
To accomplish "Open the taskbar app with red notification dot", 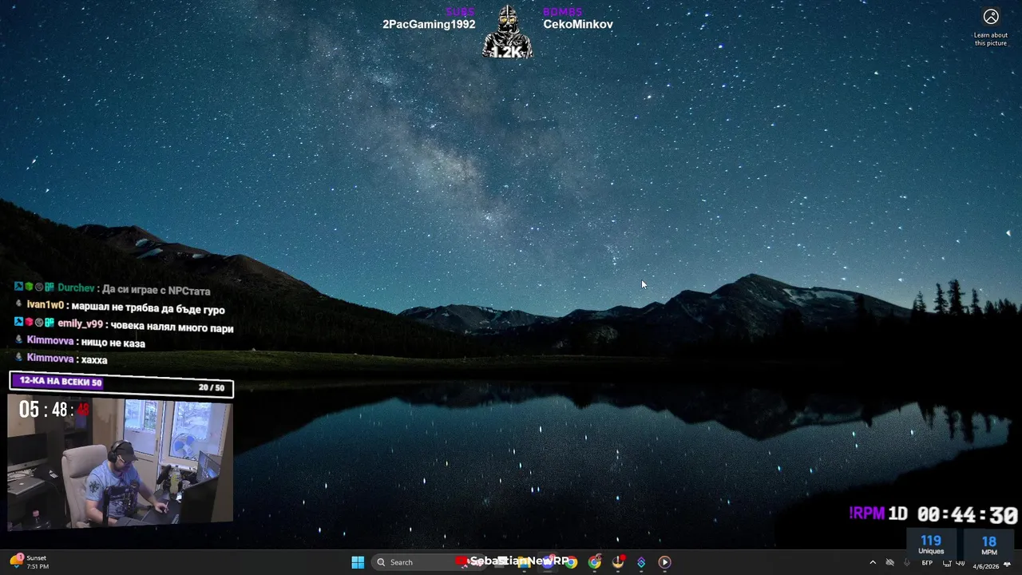I will click(618, 562).
